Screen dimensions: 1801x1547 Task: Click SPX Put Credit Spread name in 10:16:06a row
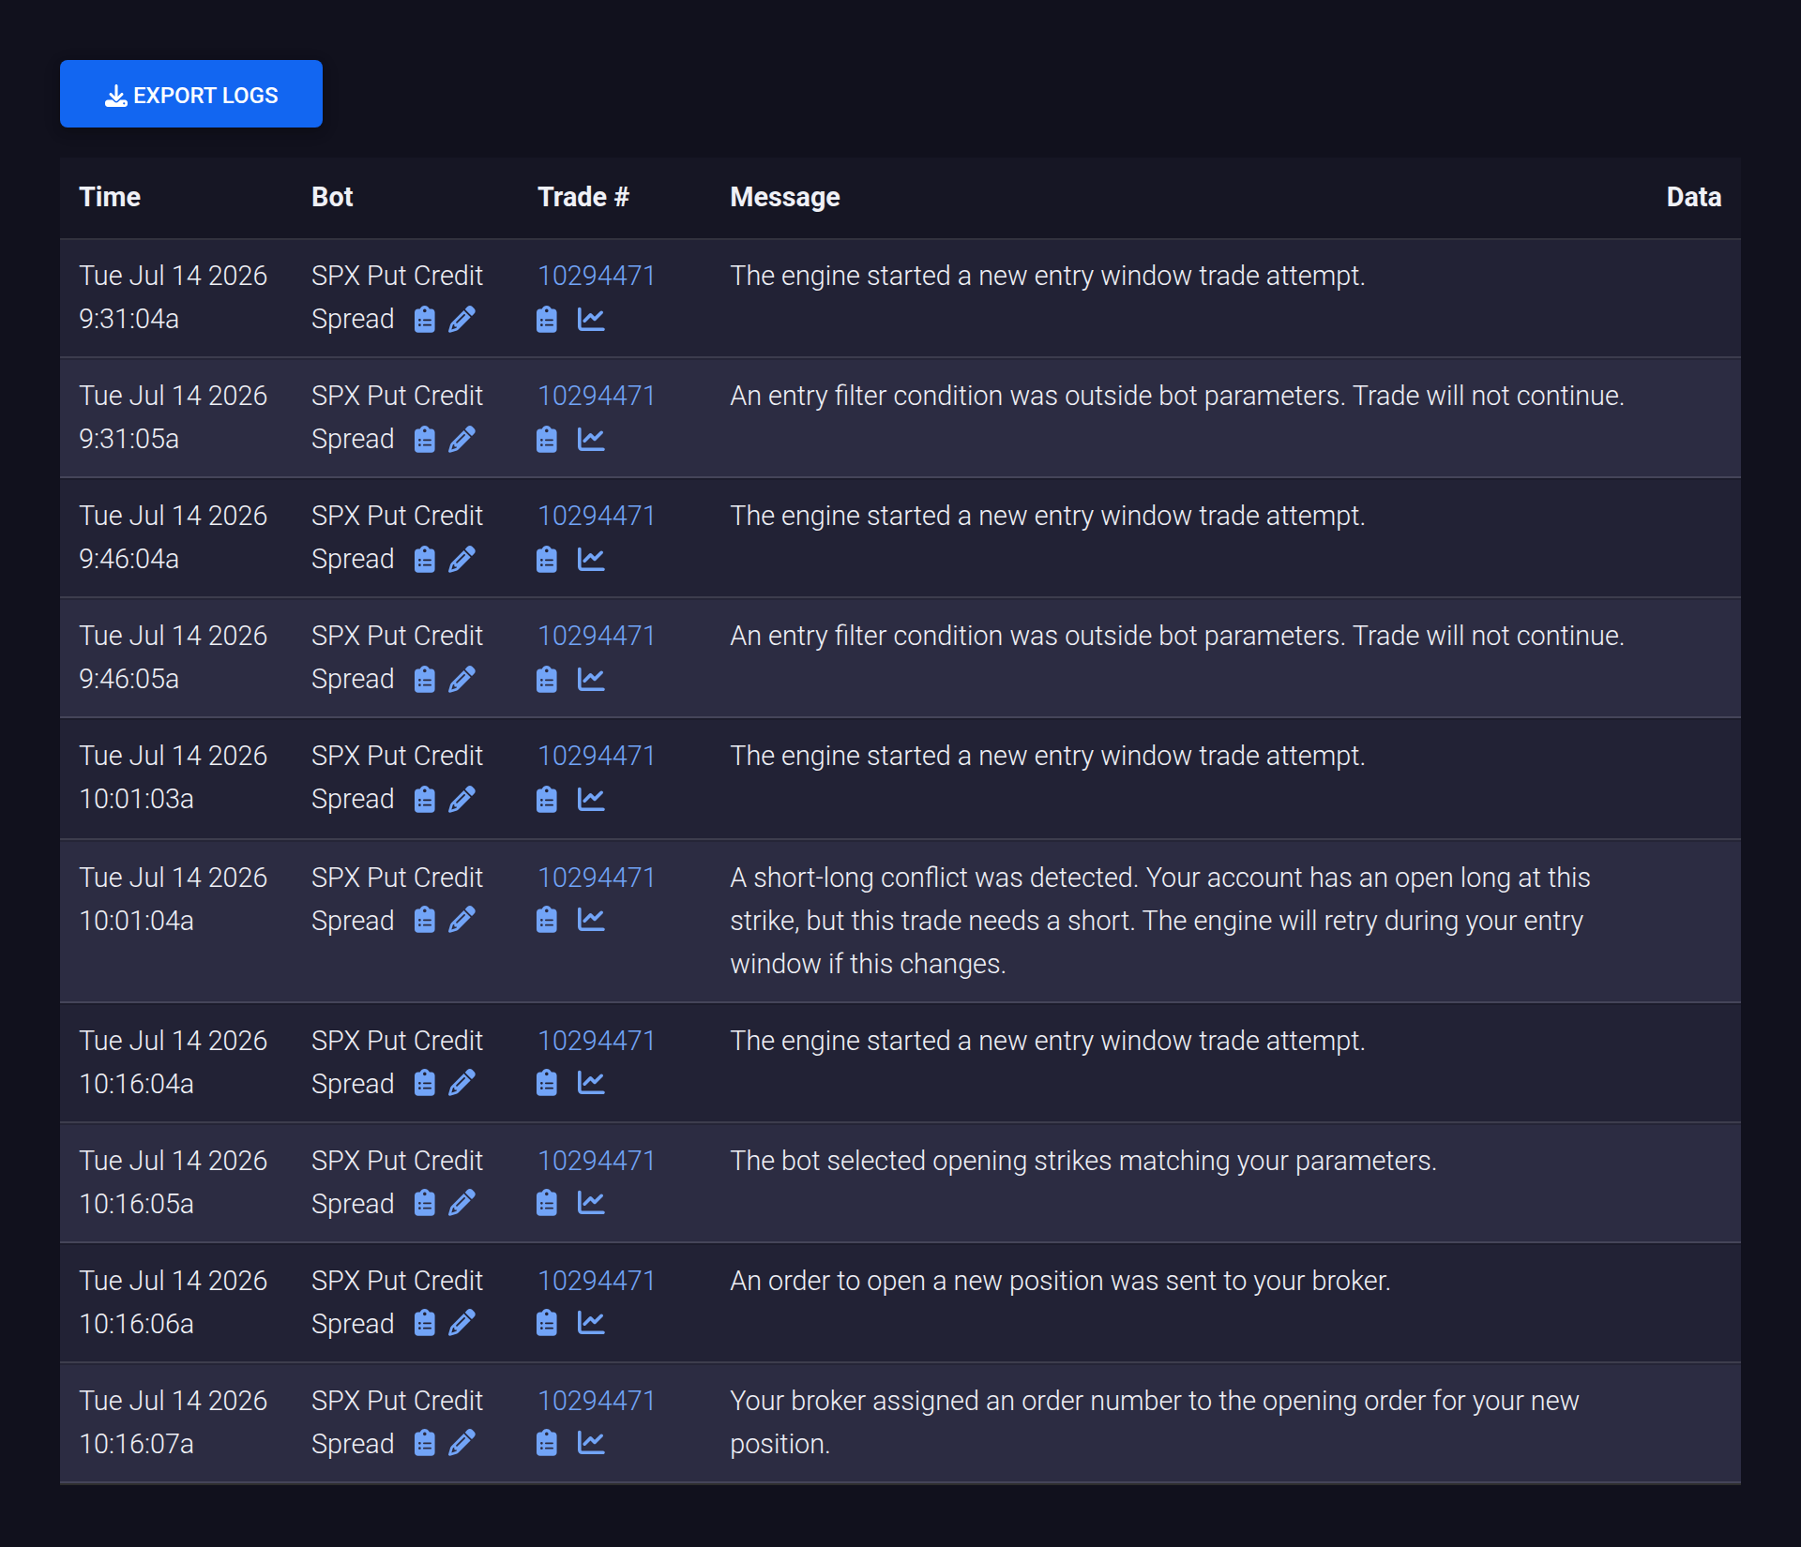[x=397, y=1301]
